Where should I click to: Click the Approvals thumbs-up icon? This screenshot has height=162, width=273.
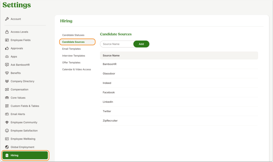[7, 48]
